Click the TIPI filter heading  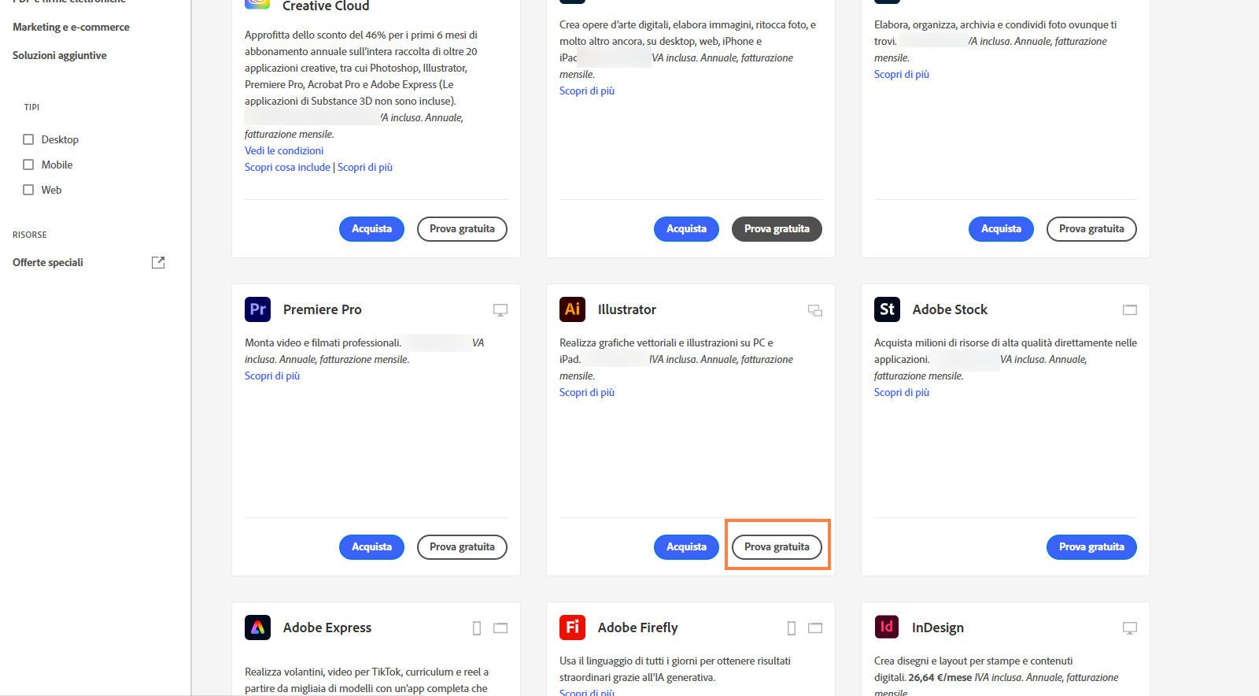(x=31, y=107)
